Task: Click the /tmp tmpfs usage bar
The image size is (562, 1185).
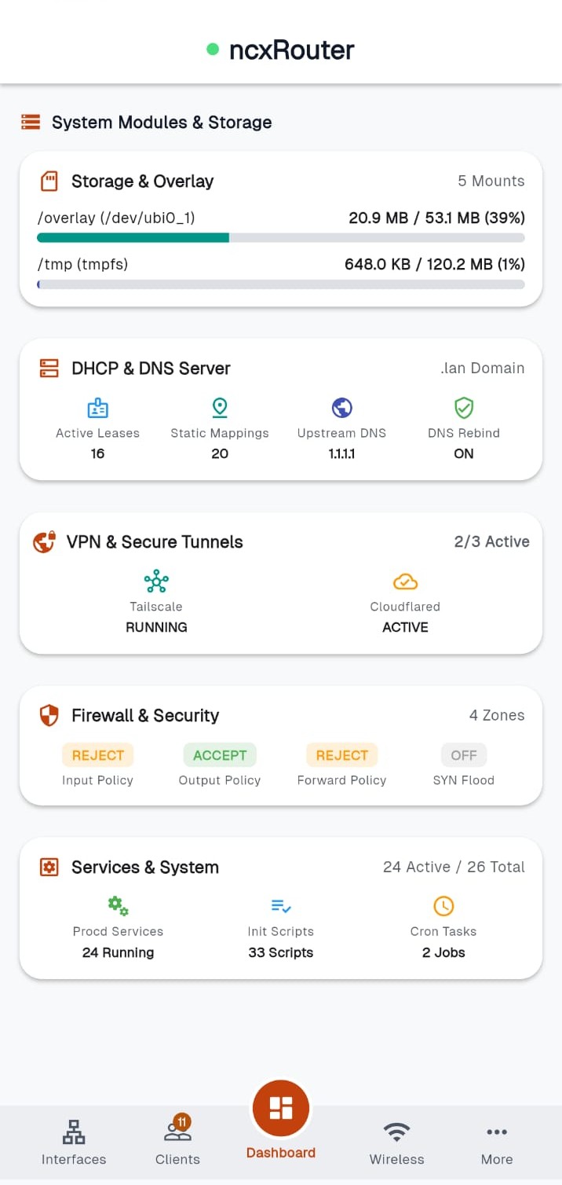Action: [281, 284]
